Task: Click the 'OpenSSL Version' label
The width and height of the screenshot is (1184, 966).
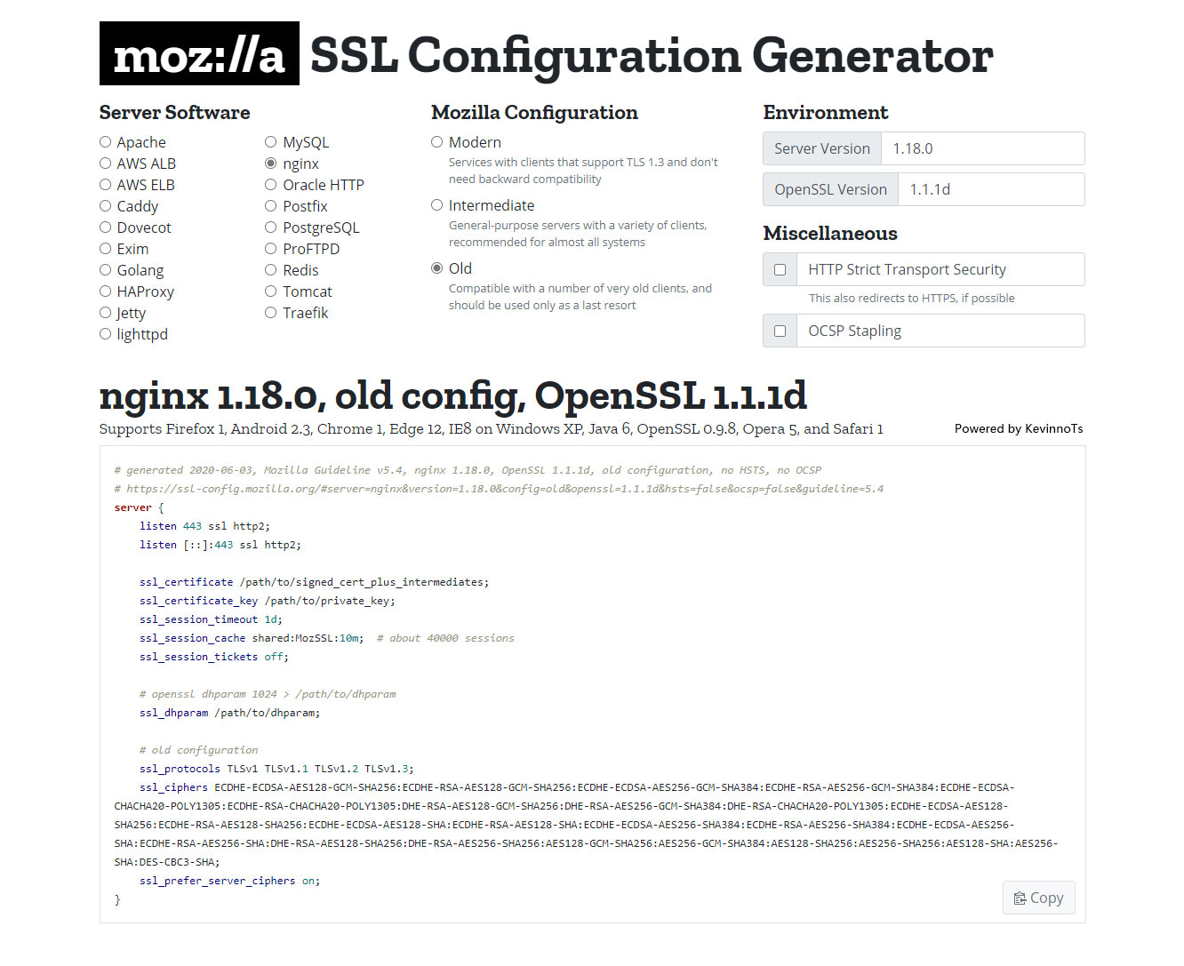Action: point(831,189)
